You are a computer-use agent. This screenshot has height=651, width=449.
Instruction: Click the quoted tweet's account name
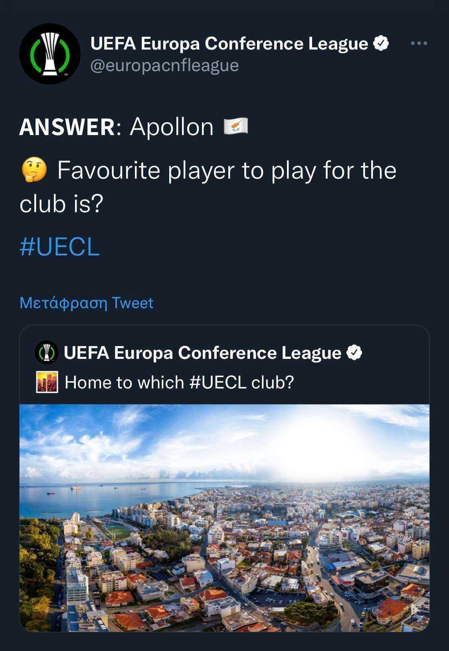202,353
